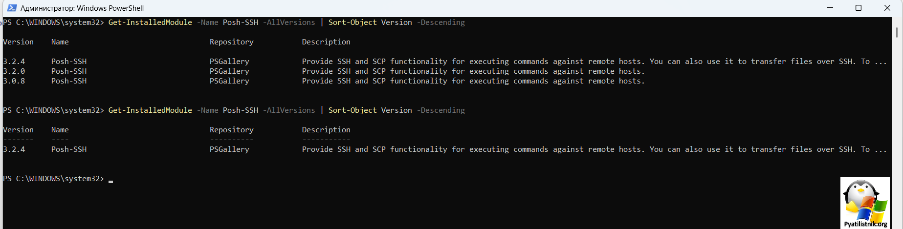Click the active prompt line with the cursor
The width and height of the screenshot is (903, 229).
58,179
